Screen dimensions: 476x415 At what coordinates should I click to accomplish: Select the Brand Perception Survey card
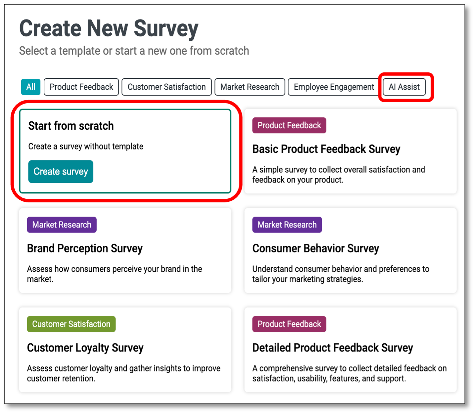(125, 250)
